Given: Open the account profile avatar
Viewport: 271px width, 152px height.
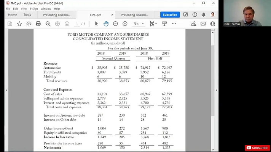Looking at the screenshot, I should point(213,15).
